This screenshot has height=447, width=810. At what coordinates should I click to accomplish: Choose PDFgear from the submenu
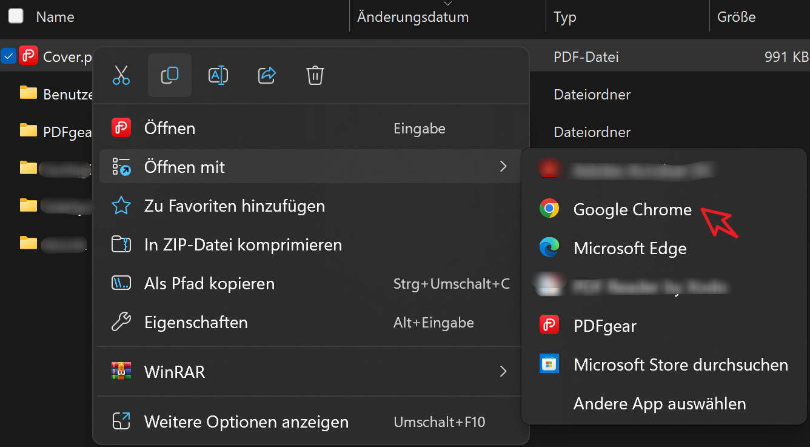click(x=604, y=326)
